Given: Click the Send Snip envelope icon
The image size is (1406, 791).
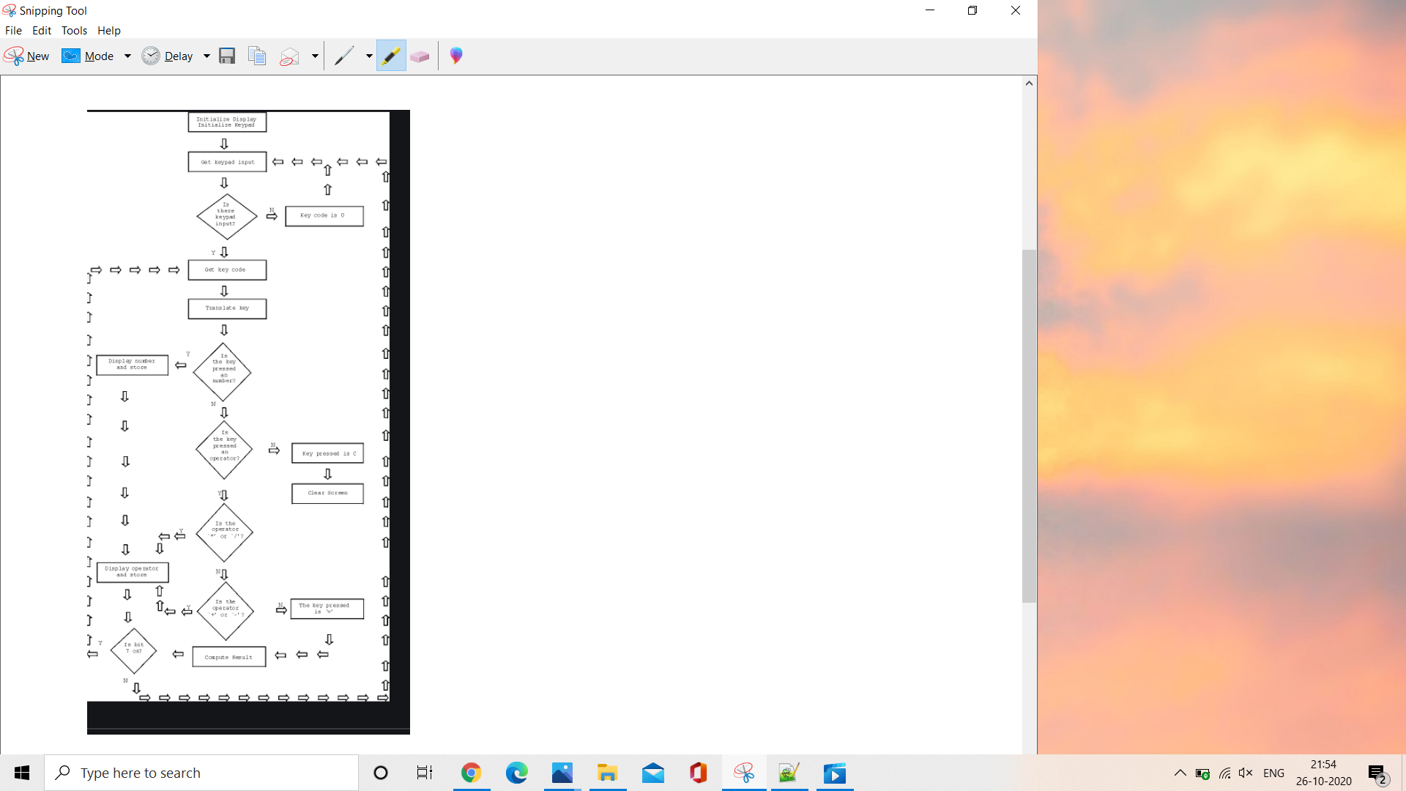Looking at the screenshot, I should [290, 56].
